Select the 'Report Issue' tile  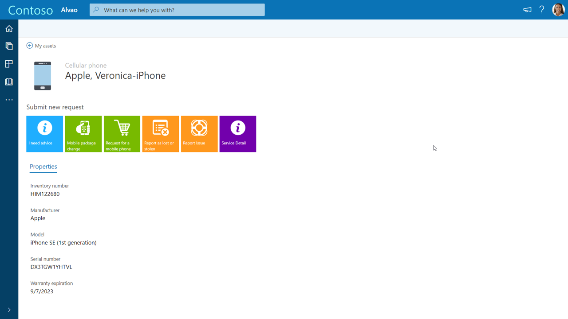199,134
